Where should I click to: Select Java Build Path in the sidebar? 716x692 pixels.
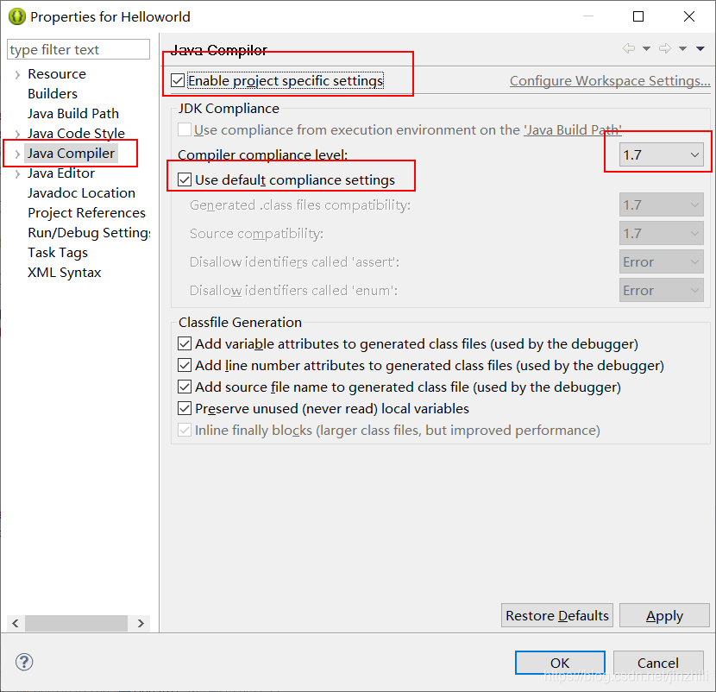click(x=72, y=113)
